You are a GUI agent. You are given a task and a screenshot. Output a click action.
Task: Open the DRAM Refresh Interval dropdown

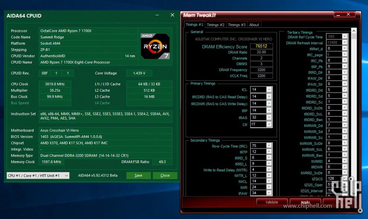point(345,42)
